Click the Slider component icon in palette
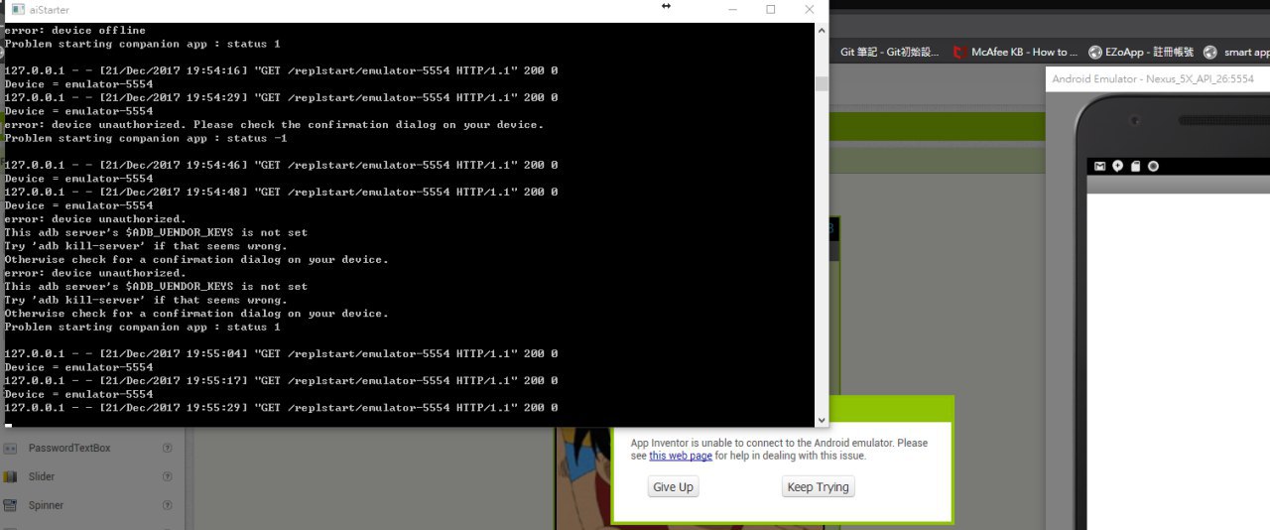This screenshot has width=1270, height=530. (10, 477)
